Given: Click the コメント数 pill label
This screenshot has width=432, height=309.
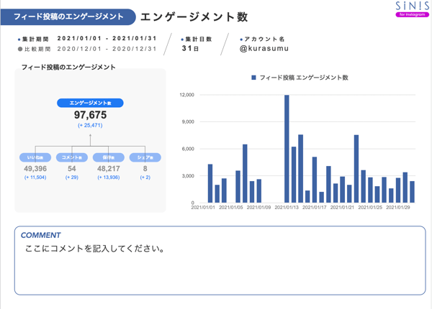Looking at the screenshot, I should pyautogui.click(x=72, y=157).
